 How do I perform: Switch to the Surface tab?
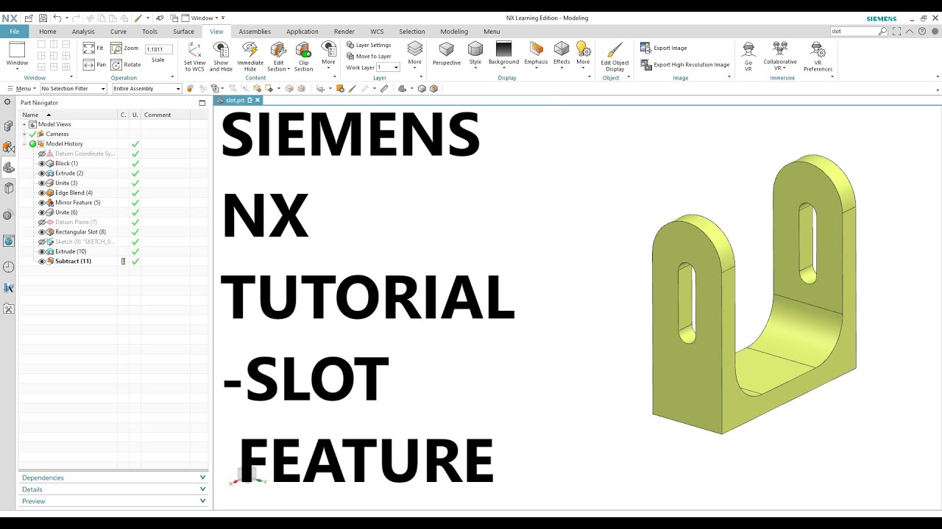coord(183,32)
